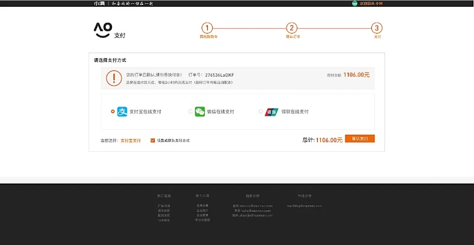Click the step 1 shopping cart circle

click(x=207, y=28)
